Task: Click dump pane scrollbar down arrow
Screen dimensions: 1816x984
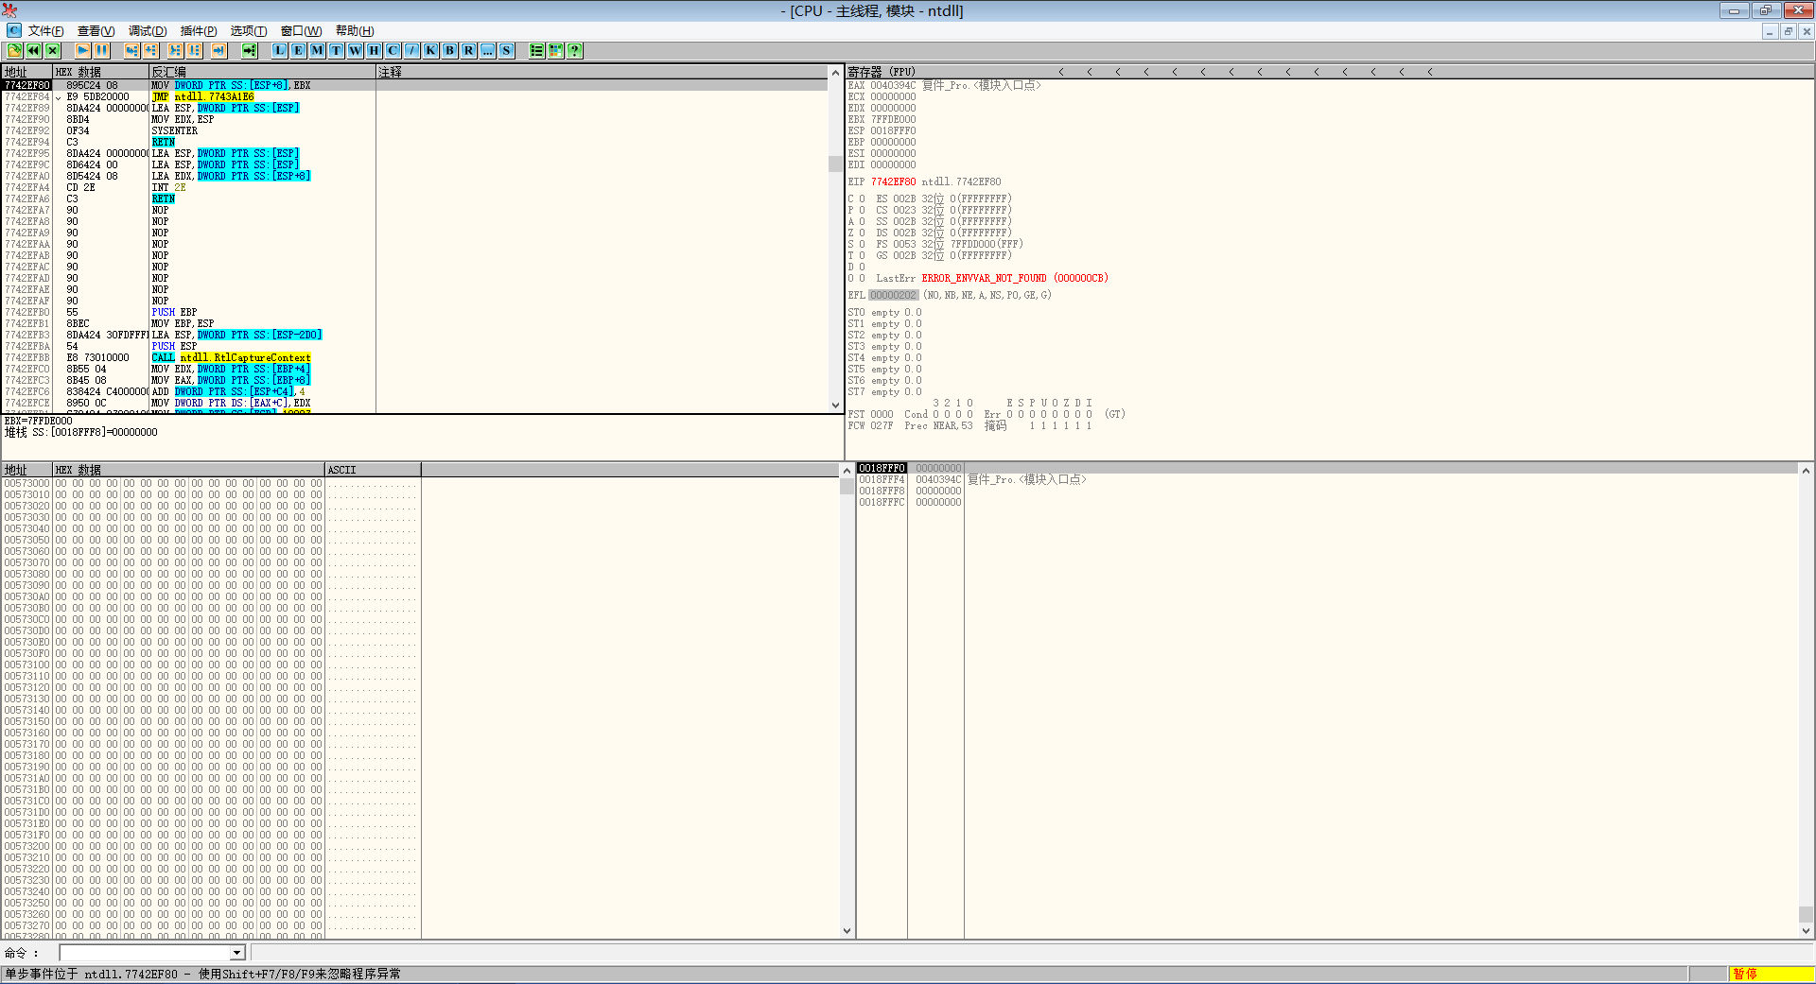Action: tap(847, 931)
